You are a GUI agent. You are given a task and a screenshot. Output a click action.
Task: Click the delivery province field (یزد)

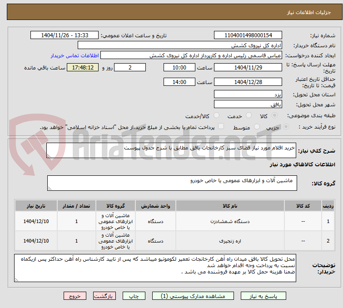pos(248,94)
